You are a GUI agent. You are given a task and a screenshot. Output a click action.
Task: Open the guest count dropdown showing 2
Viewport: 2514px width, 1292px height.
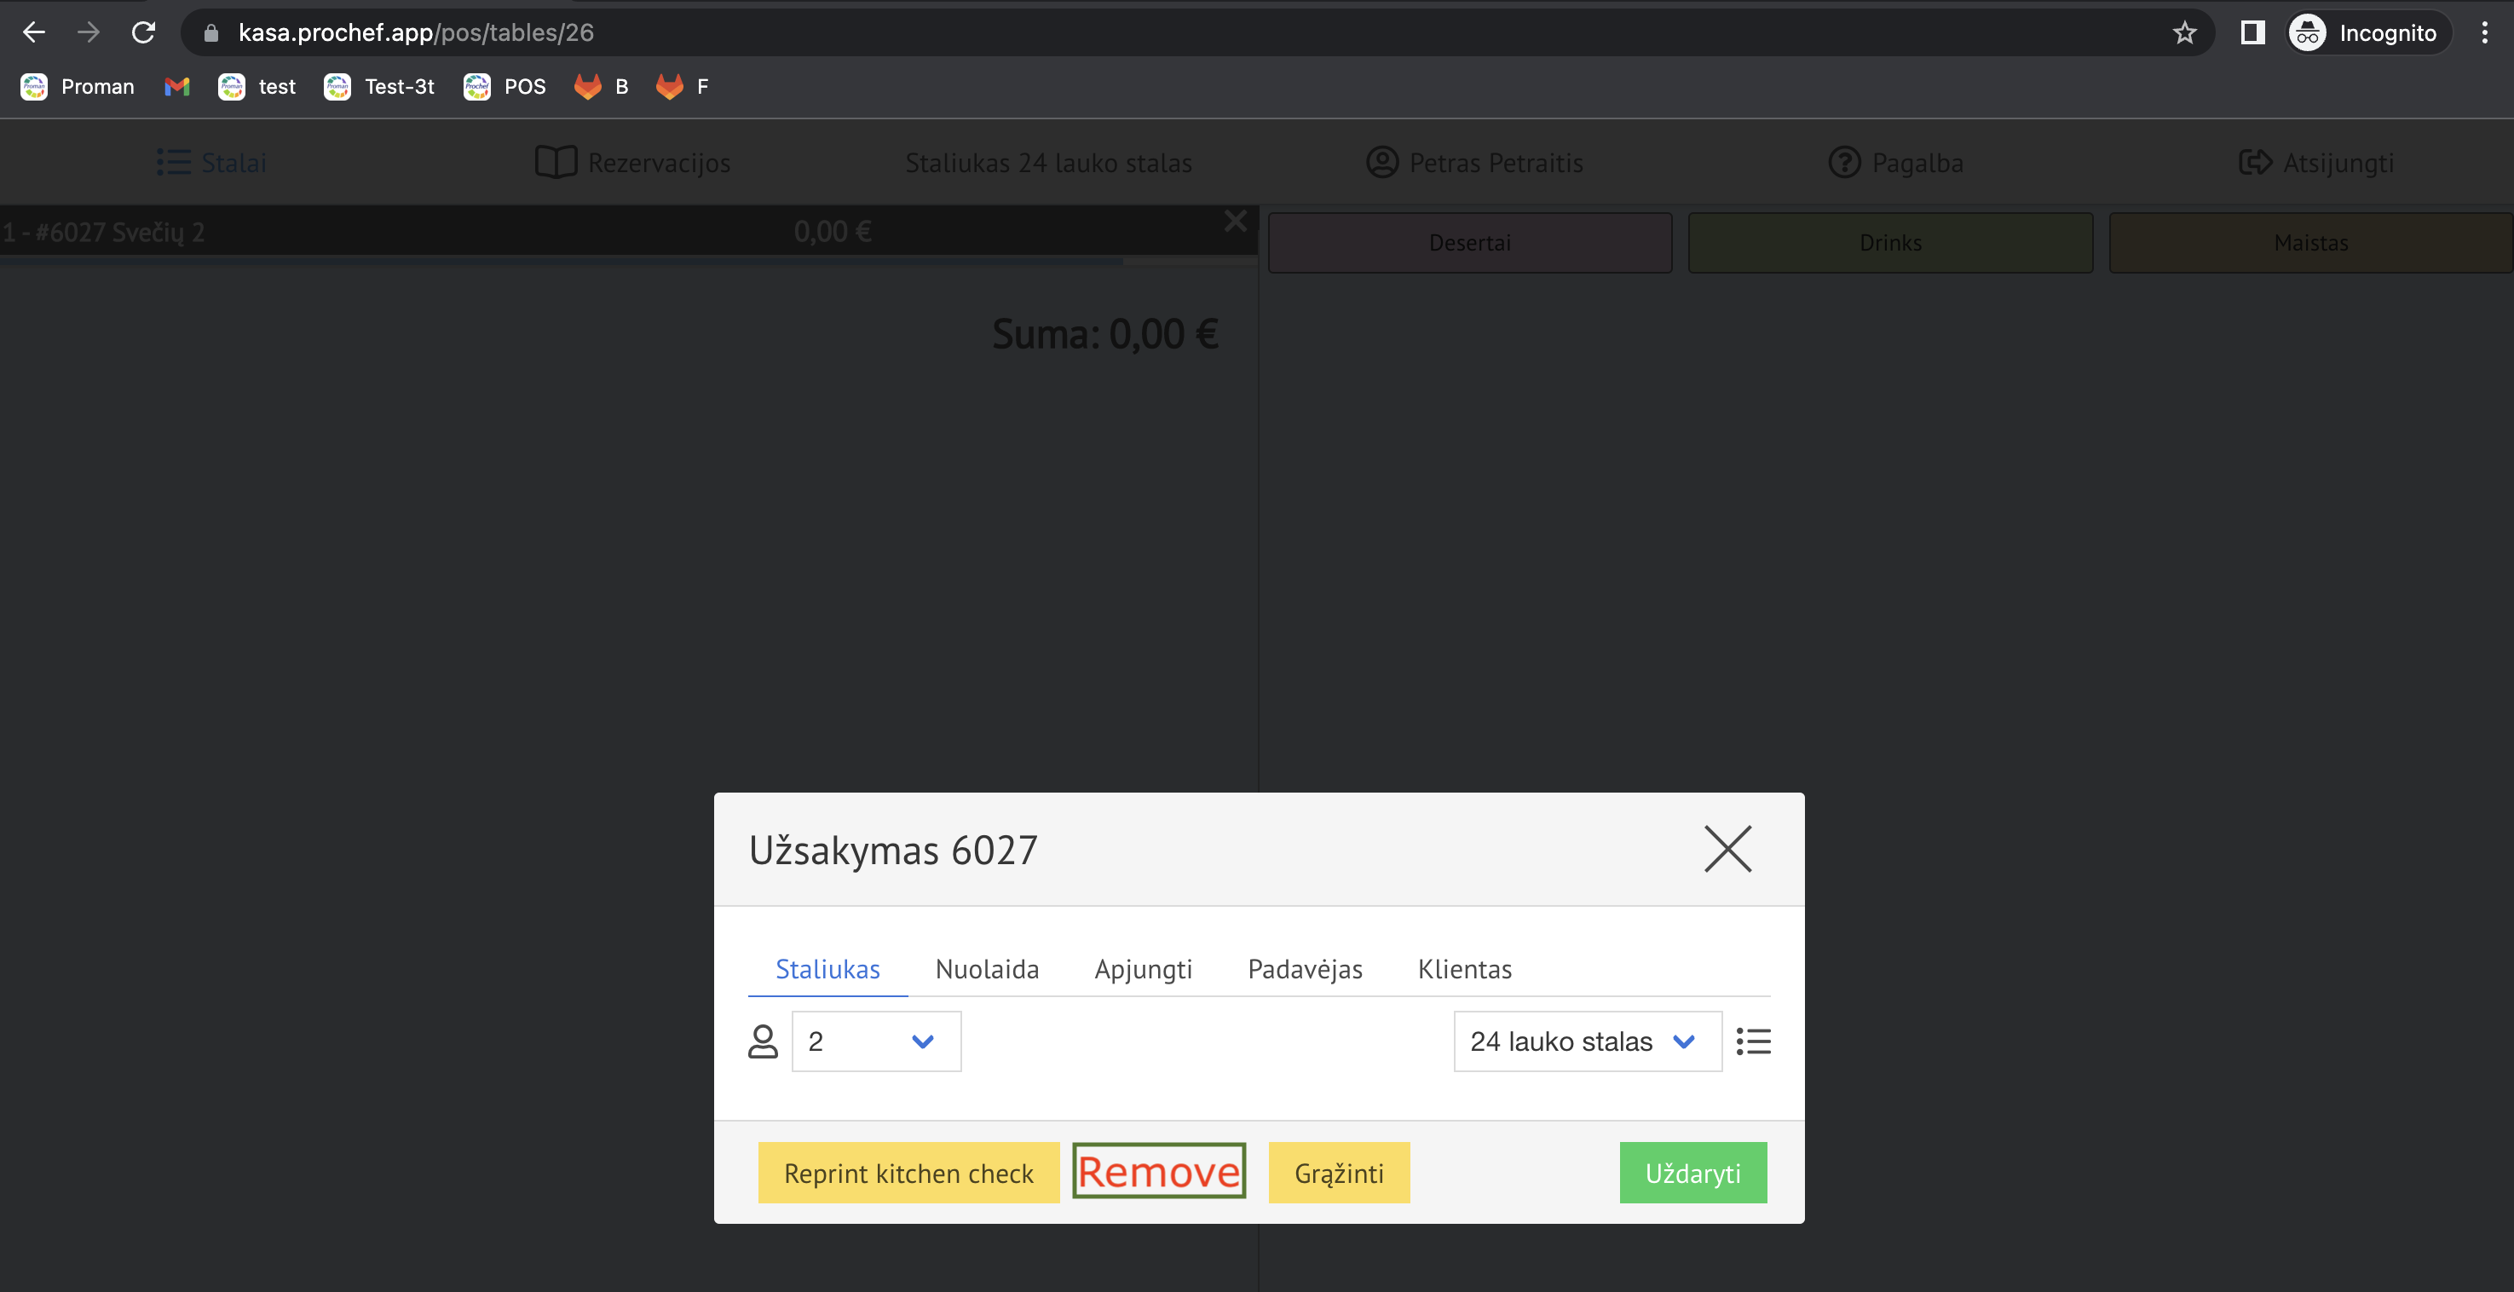[875, 1041]
